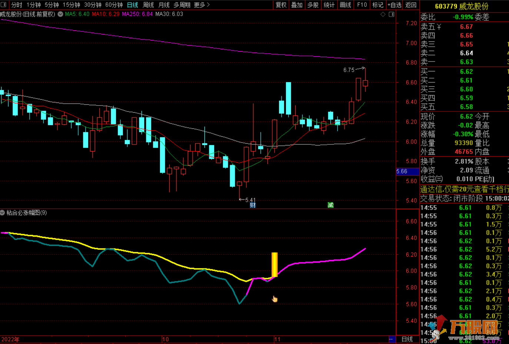Click the MA30: 6.03 legend label
Image resolution: width=509 pixels, height=344 pixels.
169,14
